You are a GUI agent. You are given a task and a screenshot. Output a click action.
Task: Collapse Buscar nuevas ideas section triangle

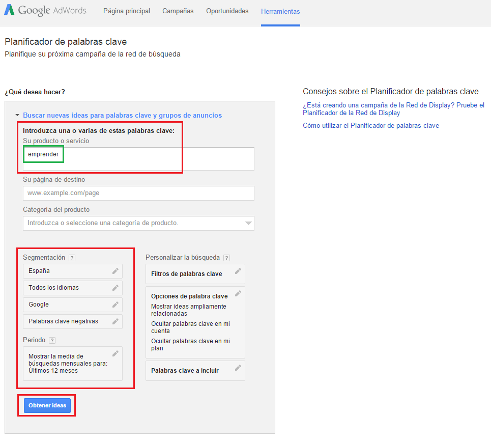click(17, 116)
